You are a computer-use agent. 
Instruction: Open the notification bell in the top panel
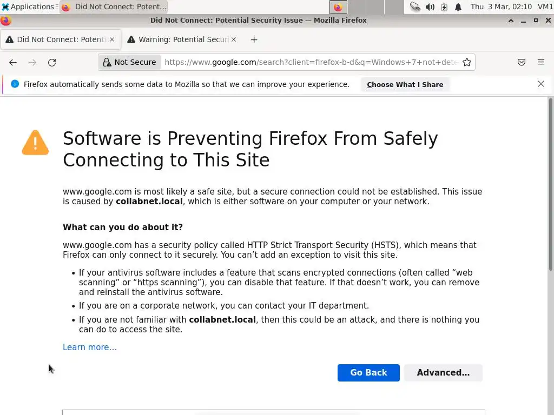point(458,7)
